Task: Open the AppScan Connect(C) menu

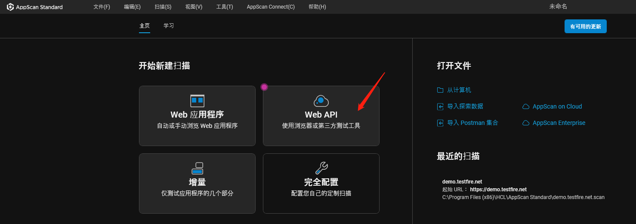Action: click(x=271, y=7)
